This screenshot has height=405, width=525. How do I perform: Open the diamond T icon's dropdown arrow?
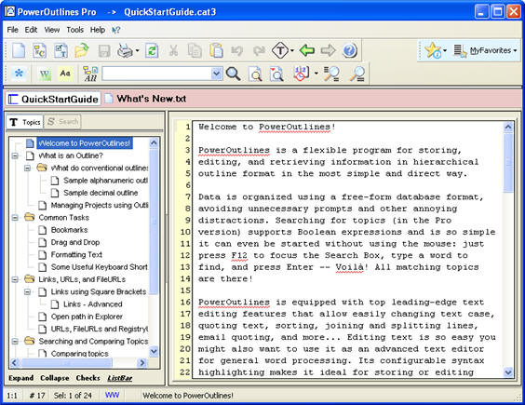[292, 51]
